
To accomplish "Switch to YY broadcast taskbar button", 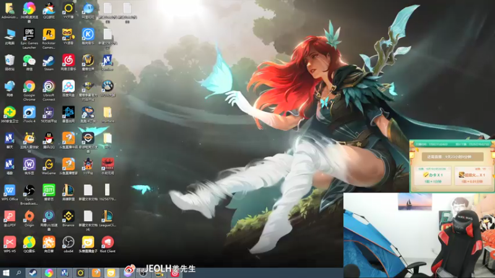I will pos(80,272).
